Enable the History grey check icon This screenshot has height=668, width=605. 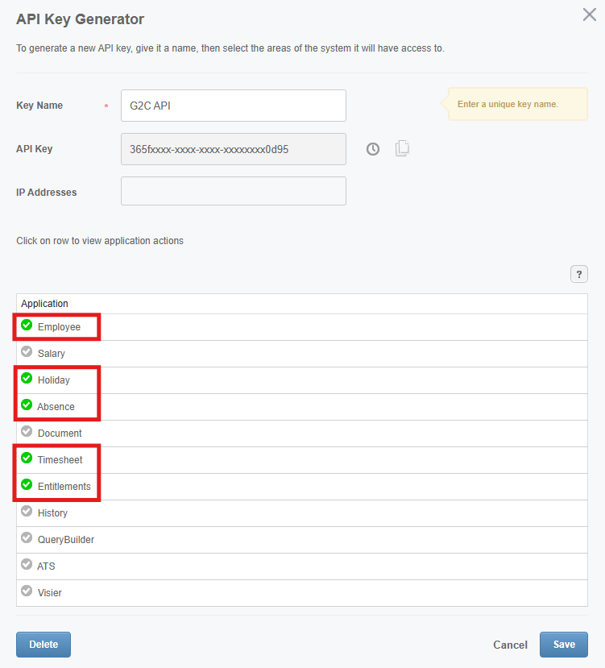tap(27, 511)
